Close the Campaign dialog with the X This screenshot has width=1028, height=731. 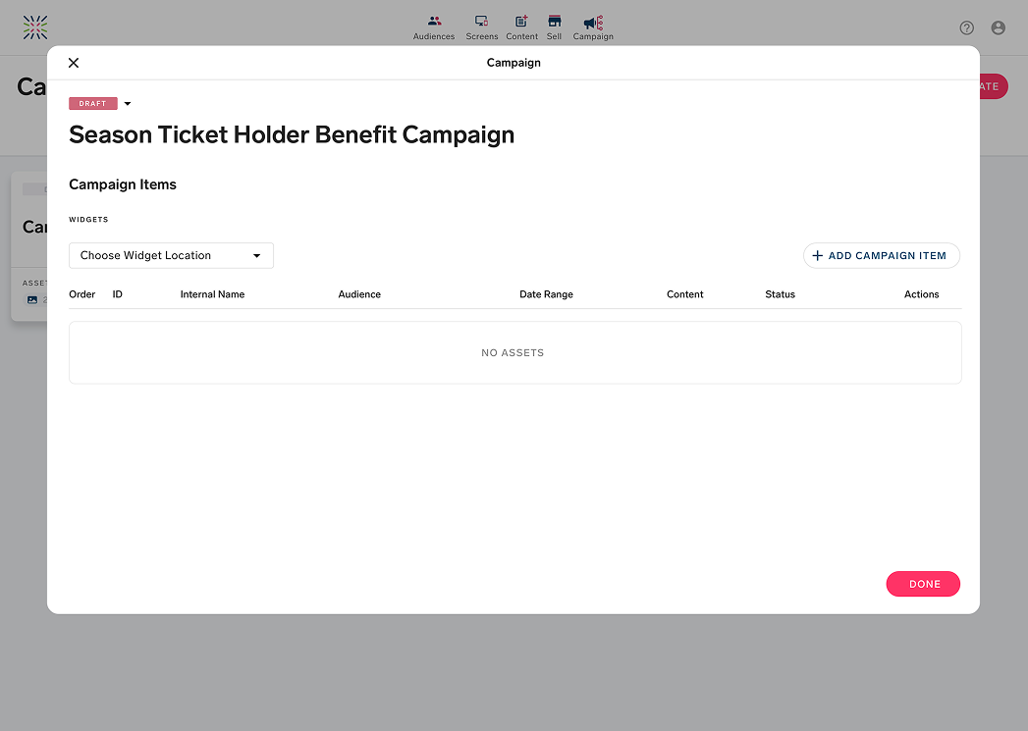[74, 63]
